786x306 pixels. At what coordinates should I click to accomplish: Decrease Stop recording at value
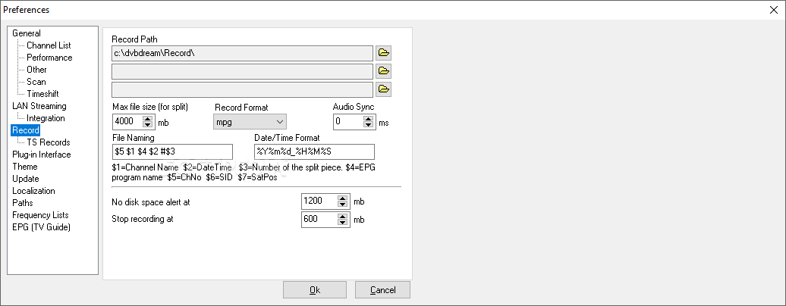(x=342, y=223)
